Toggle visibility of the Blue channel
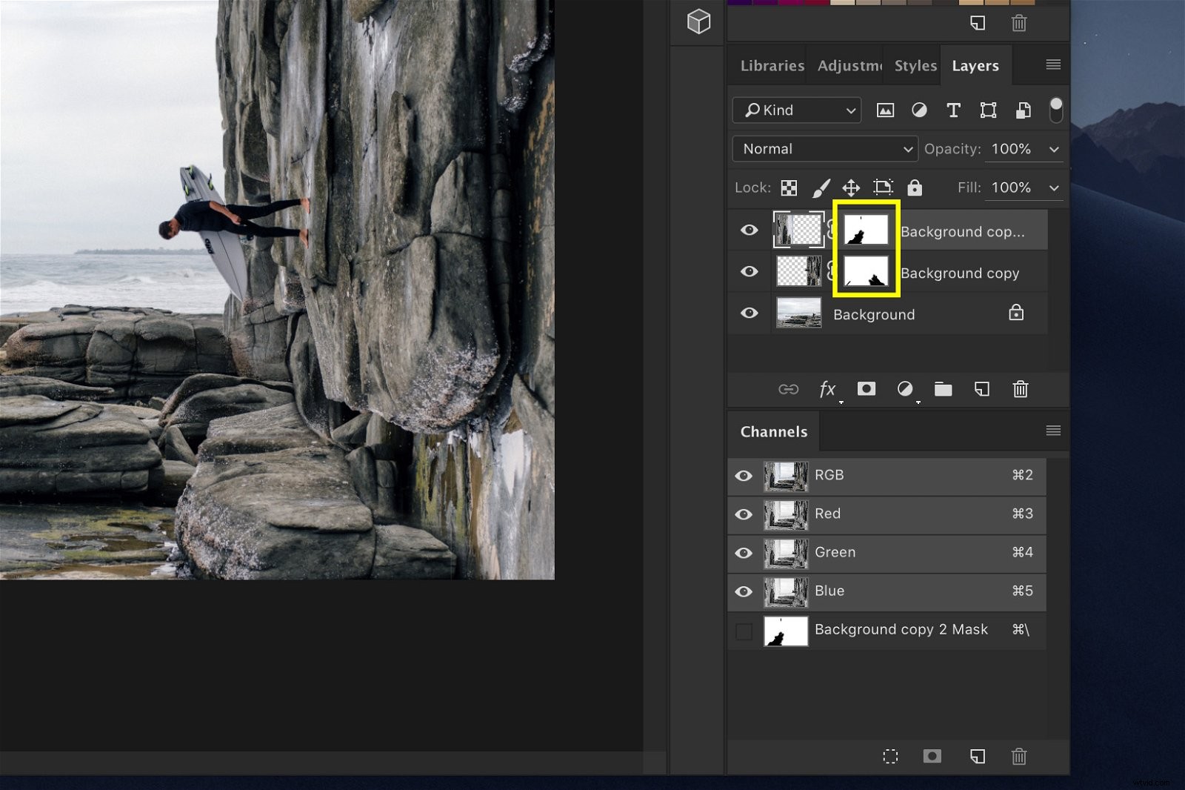Image resolution: width=1185 pixels, height=790 pixels. [744, 591]
